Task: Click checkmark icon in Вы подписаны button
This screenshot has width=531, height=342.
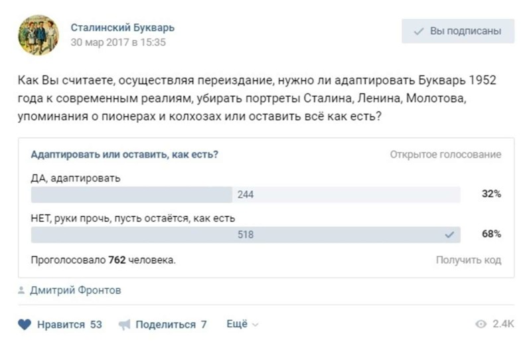Action: tap(419, 31)
